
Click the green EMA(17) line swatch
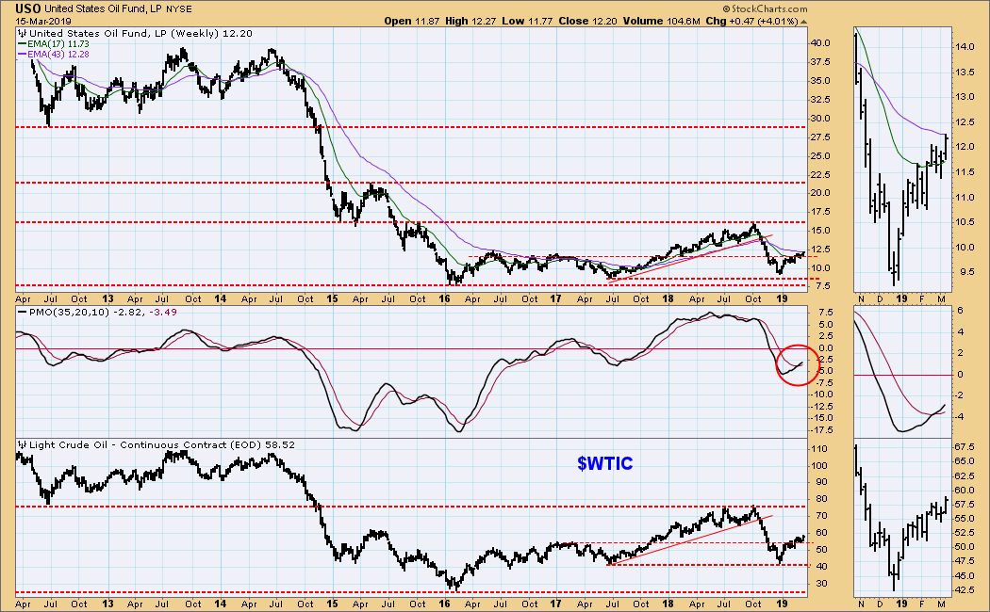(x=22, y=44)
